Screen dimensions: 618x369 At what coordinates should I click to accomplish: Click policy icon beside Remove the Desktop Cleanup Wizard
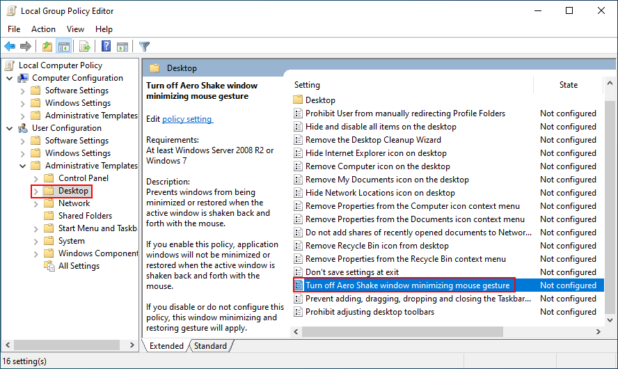299,140
